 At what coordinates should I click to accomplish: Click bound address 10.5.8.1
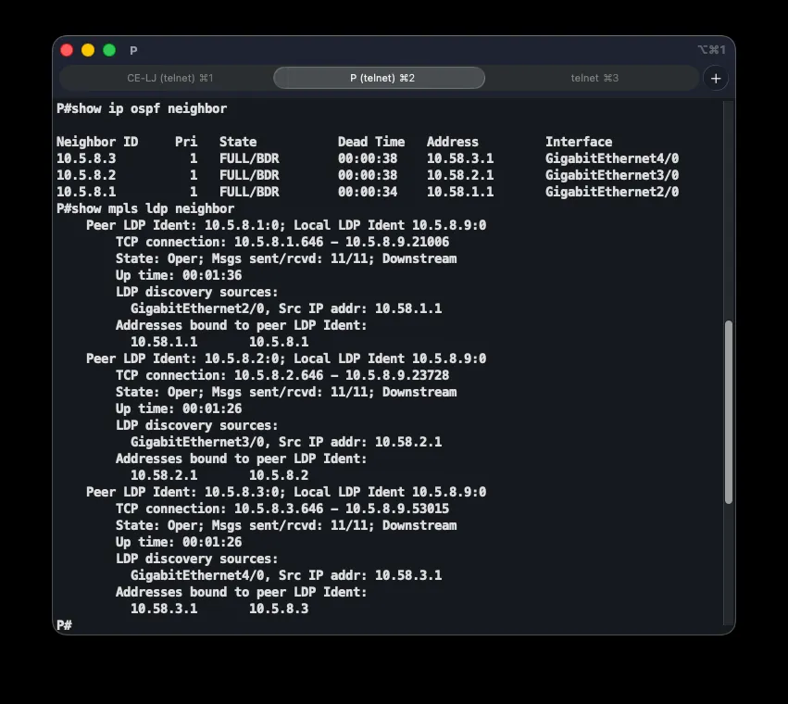point(279,342)
